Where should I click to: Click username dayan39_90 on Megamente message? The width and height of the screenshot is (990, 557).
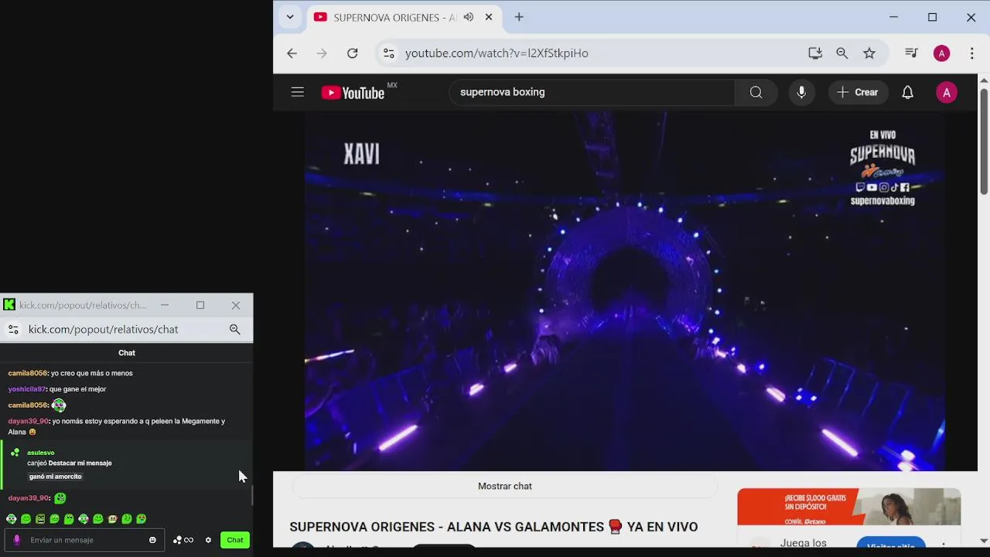29,421
